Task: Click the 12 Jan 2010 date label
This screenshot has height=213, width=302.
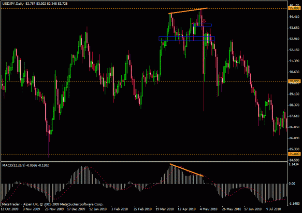Action: pos(98,209)
